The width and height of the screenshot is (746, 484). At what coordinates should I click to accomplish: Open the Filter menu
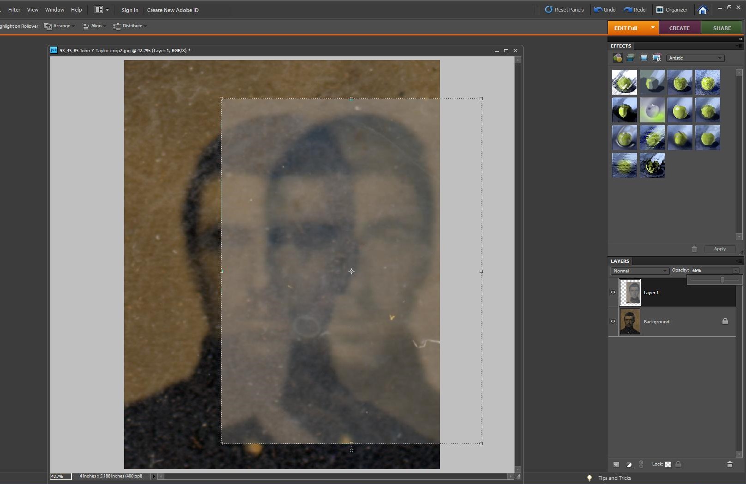point(14,10)
